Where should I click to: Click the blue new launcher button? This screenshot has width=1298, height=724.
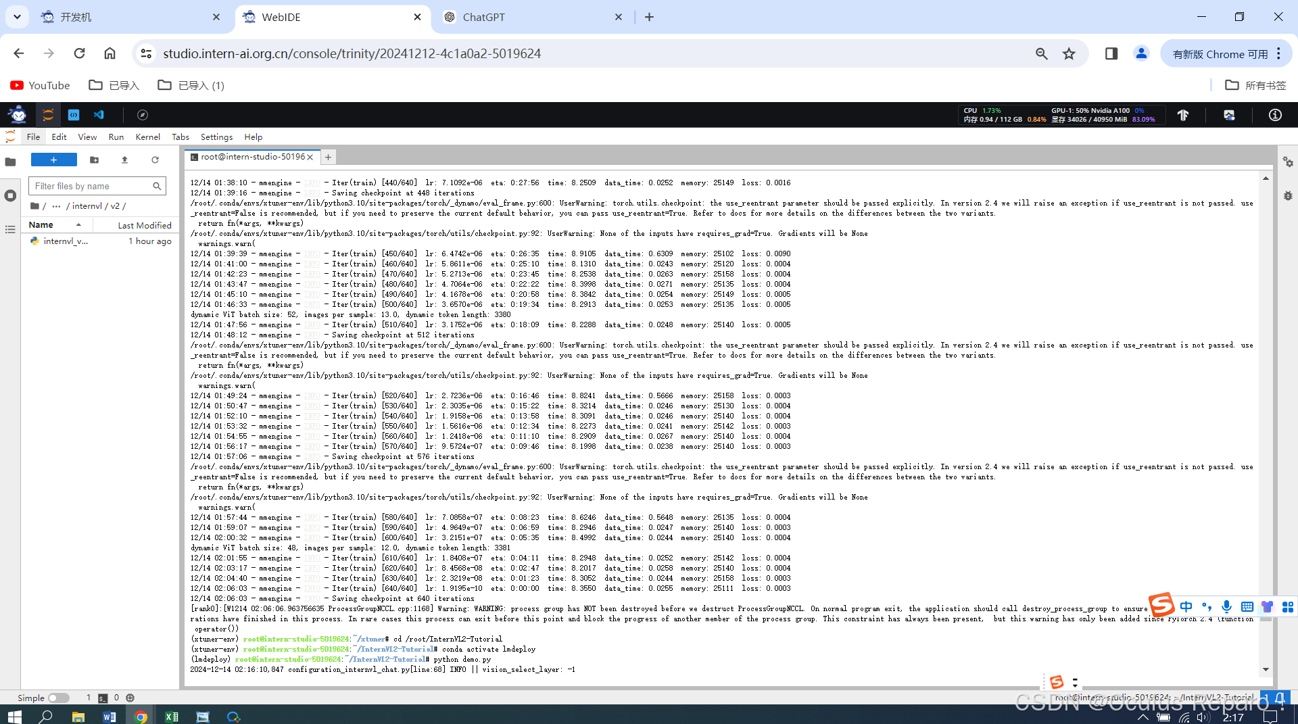click(x=54, y=160)
